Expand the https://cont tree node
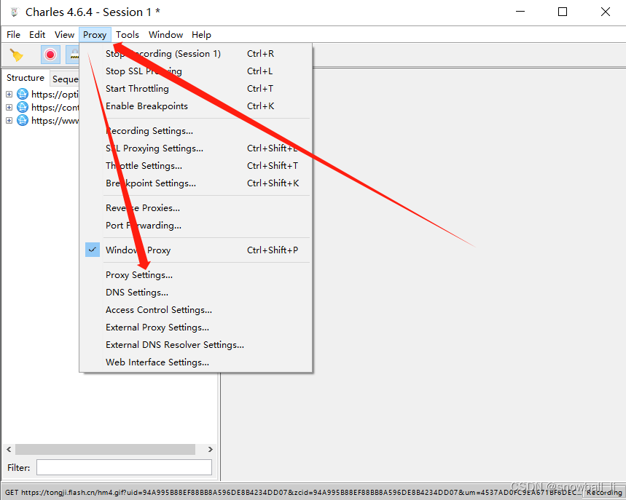This screenshot has width=626, height=500. (9, 107)
